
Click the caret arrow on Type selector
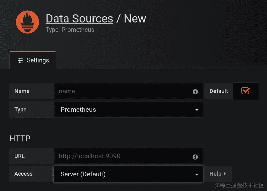coord(197,110)
